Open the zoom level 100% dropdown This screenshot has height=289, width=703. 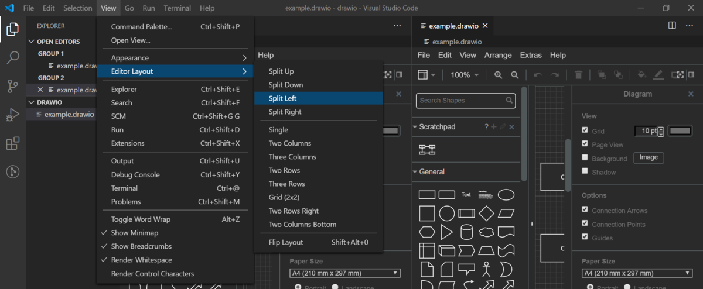(x=464, y=75)
